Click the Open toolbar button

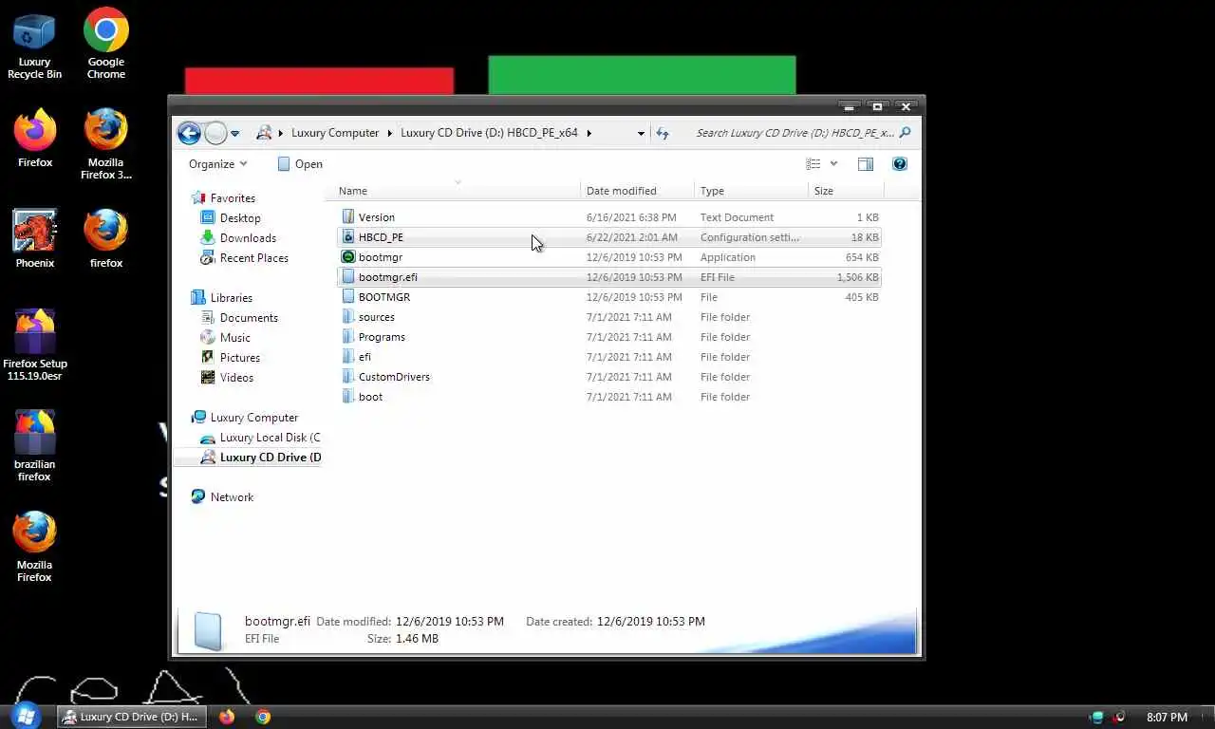pos(300,164)
